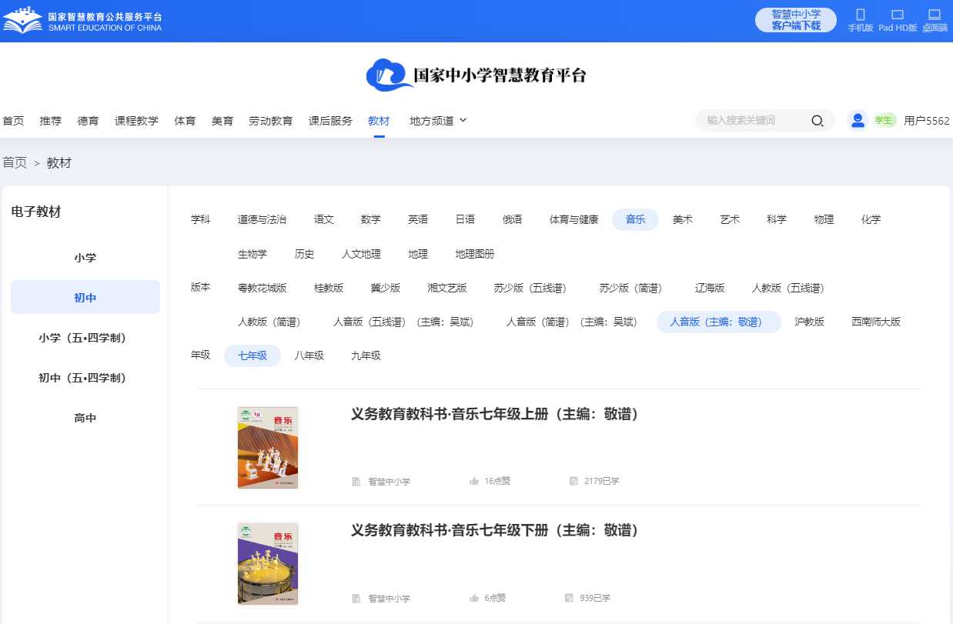953x624 pixels.
Task: Click 智慧中小学 source icon for 下册 book
Action: [x=356, y=599]
